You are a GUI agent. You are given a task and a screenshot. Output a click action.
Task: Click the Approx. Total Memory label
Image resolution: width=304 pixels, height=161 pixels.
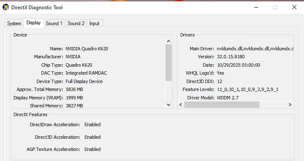point(40,89)
